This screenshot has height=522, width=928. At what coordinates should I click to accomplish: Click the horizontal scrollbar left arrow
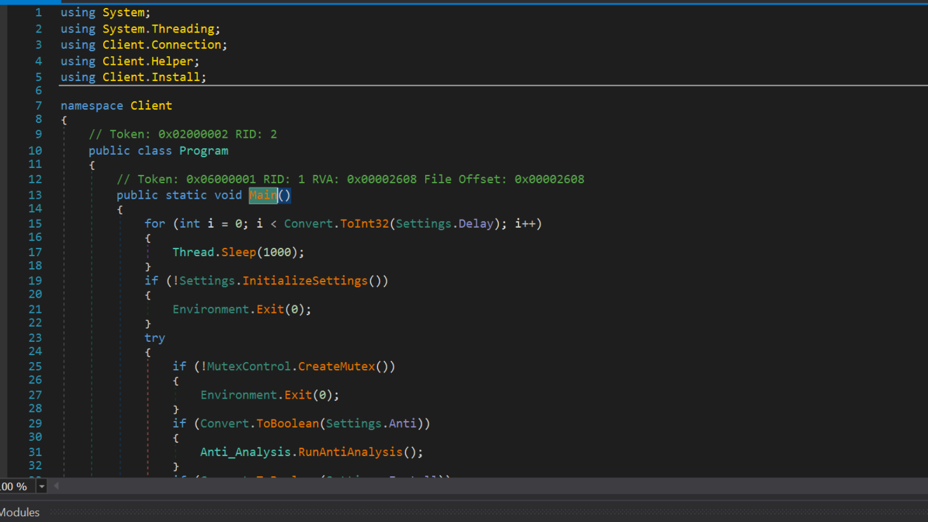click(56, 486)
